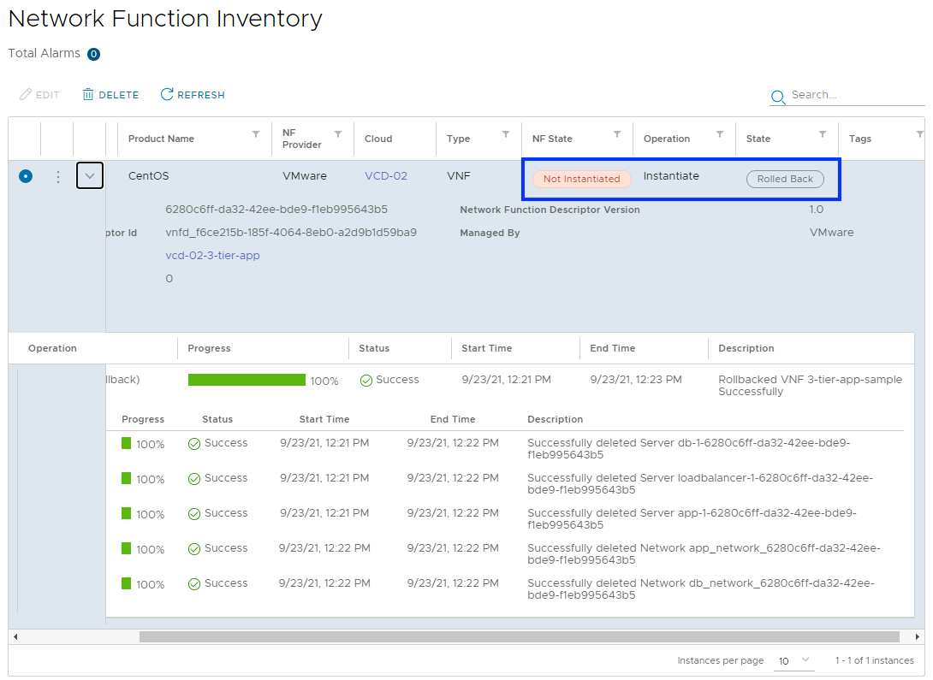This screenshot has width=933, height=680.
Task: Click the search magnifier icon
Action: 778,97
